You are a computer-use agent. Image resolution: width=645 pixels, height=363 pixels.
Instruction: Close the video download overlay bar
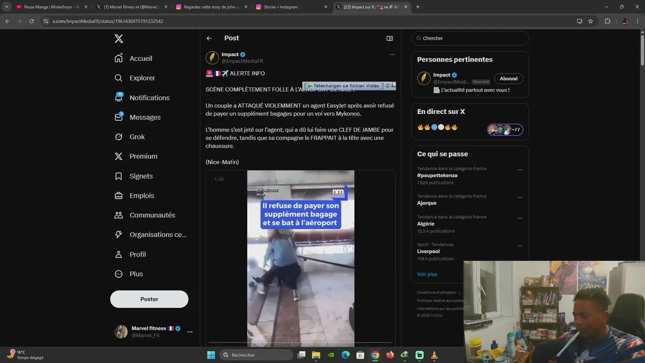pos(393,86)
